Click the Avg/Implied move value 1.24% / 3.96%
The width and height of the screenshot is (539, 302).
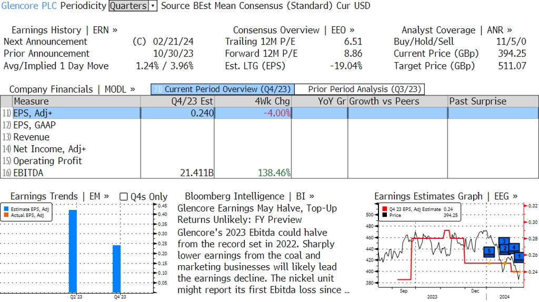(x=165, y=66)
